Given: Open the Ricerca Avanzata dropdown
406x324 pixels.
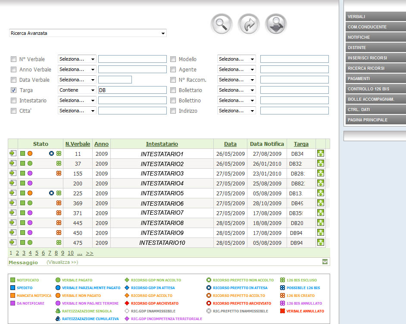Looking at the screenshot, I should pos(88,33).
